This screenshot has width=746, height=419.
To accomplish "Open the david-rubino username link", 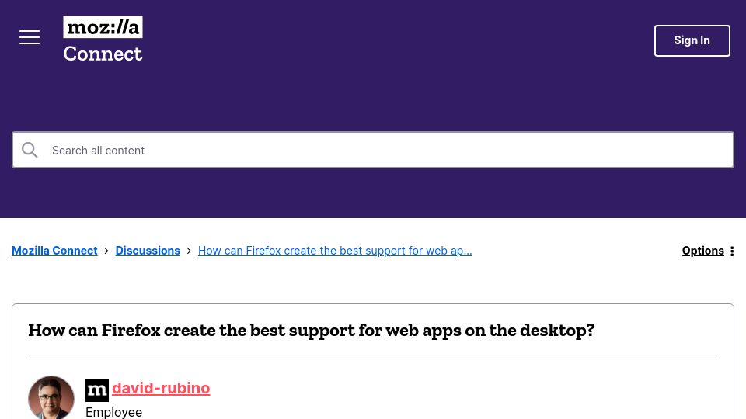I will 161,388.
